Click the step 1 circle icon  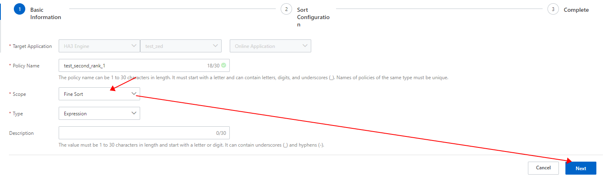[20, 9]
